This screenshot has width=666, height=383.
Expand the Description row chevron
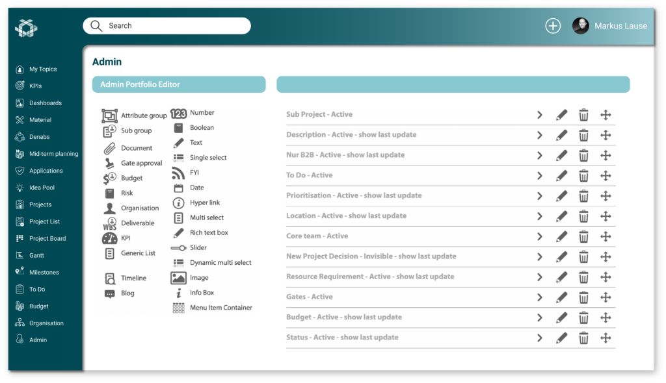click(x=539, y=135)
